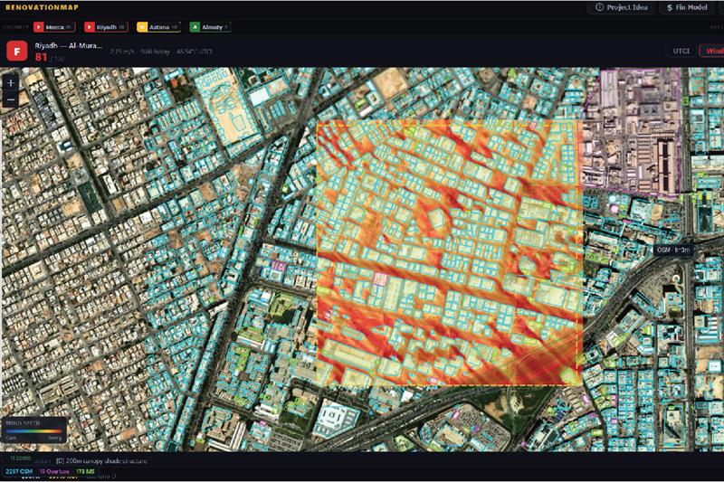Screen dimensions: 724x482
Task: Click the green A icon on Almaty chip
Action: coord(195,27)
